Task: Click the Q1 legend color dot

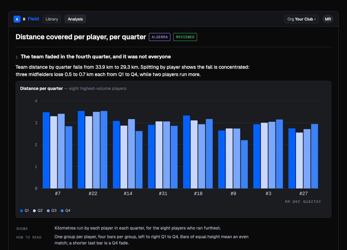Action: [22, 211]
